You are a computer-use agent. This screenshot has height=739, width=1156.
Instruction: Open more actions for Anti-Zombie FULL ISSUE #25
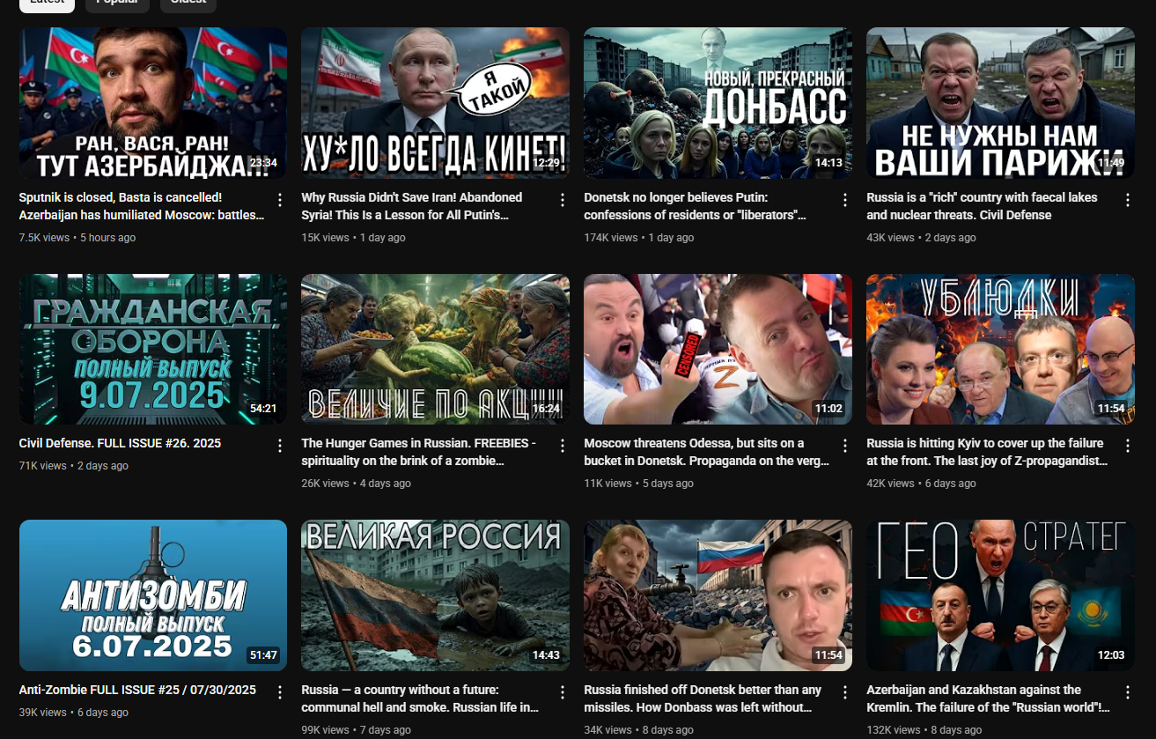280,692
